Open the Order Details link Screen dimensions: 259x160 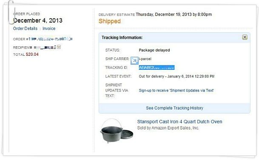tap(25, 29)
